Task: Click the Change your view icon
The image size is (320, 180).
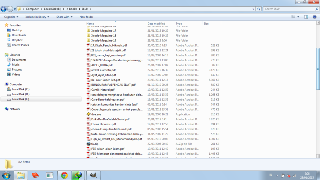Action: (x=293, y=17)
